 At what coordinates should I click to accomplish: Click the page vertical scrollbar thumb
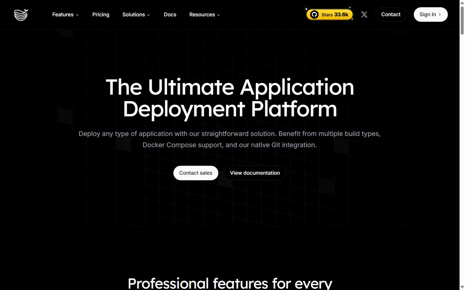[462, 20]
